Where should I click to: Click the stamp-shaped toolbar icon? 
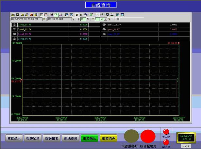(112, 15)
